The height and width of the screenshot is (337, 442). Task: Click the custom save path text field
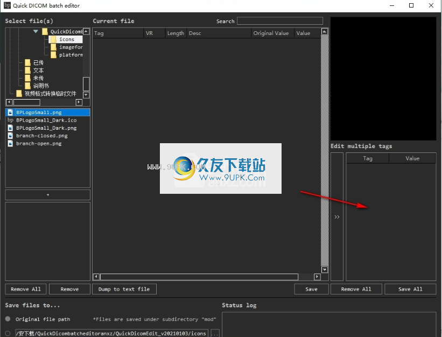point(112,333)
